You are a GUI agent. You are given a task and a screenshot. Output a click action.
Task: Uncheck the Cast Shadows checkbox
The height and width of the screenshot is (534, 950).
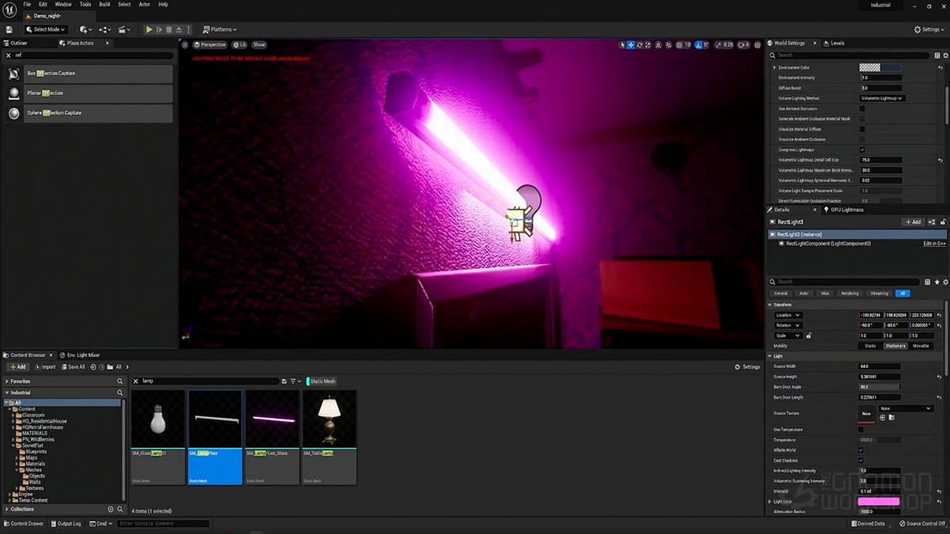861,460
